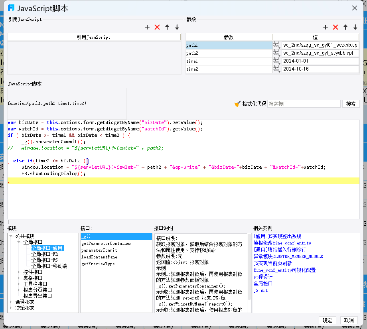Move referenced JavaScript entry down
Image resolution: width=367 pixels, height=329 pixels.
(177, 28)
